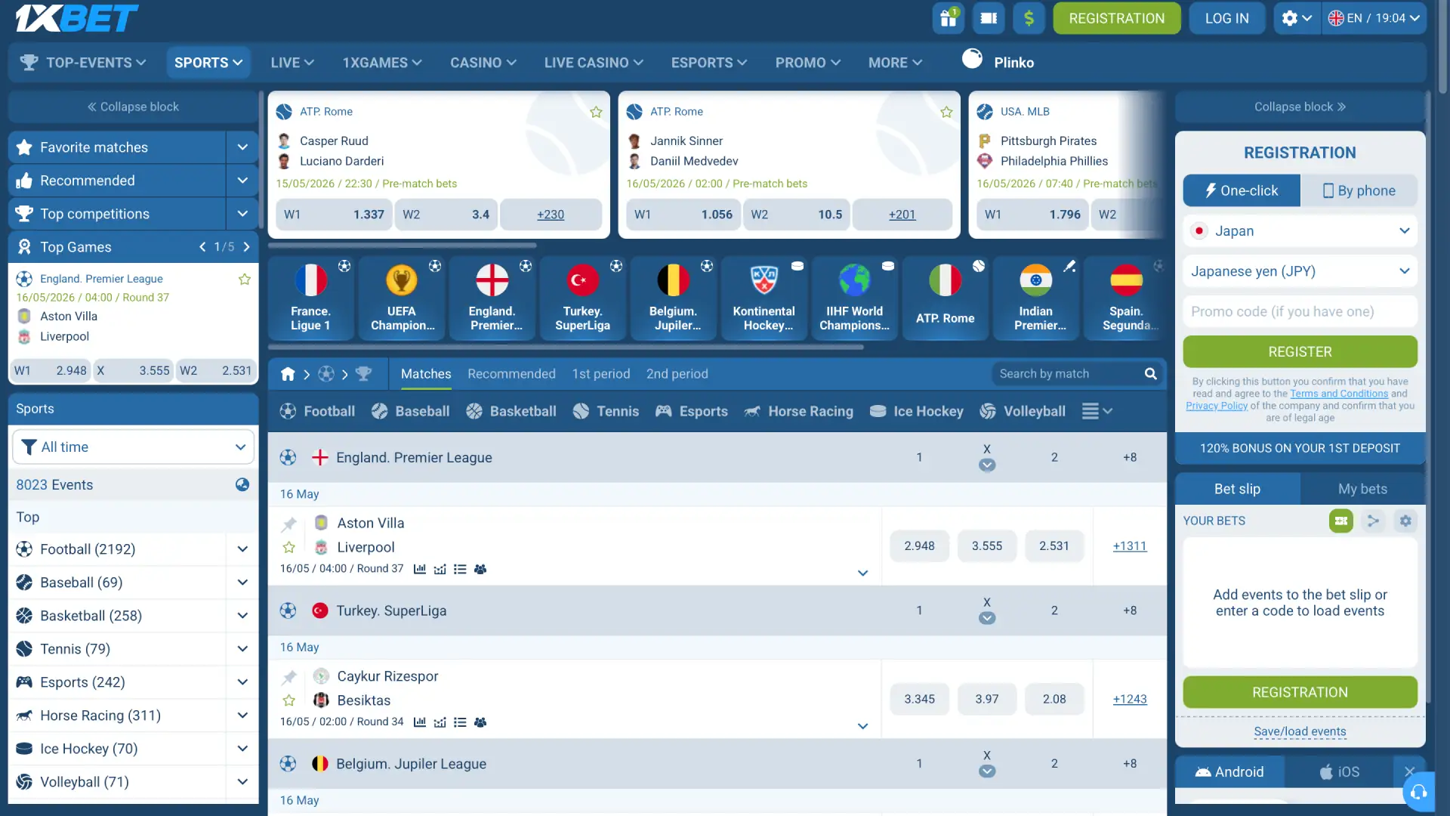1450x816 pixels.
Task: Select W2 odds 3.4 for Ruud match
Action: [446, 215]
